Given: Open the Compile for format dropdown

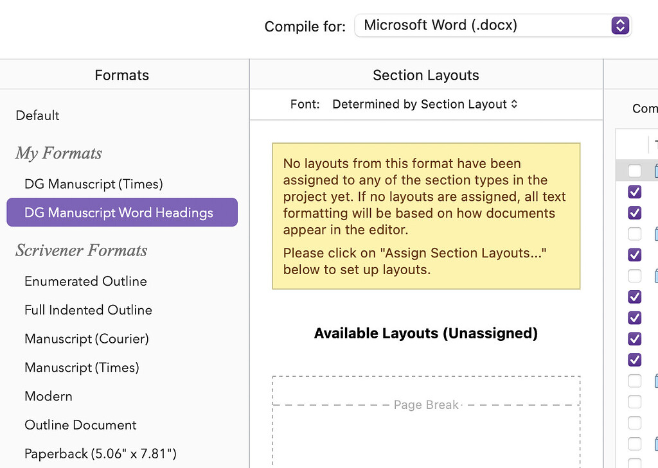Looking at the screenshot, I should pyautogui.click(x=492, y=26).
